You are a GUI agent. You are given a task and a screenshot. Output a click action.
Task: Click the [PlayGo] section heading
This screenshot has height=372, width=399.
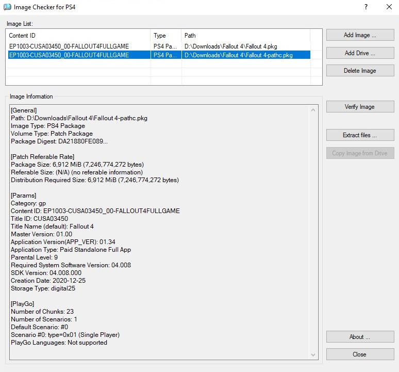coord(22,304)
